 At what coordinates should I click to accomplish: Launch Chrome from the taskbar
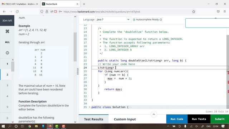click(29, 126)
